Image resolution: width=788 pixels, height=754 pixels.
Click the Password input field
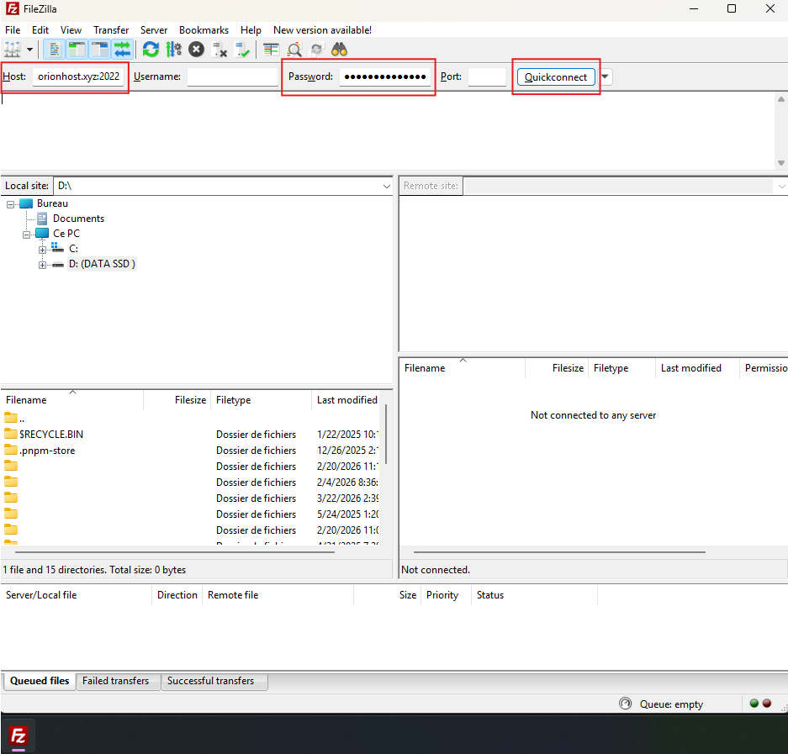(x=385, y=76)
